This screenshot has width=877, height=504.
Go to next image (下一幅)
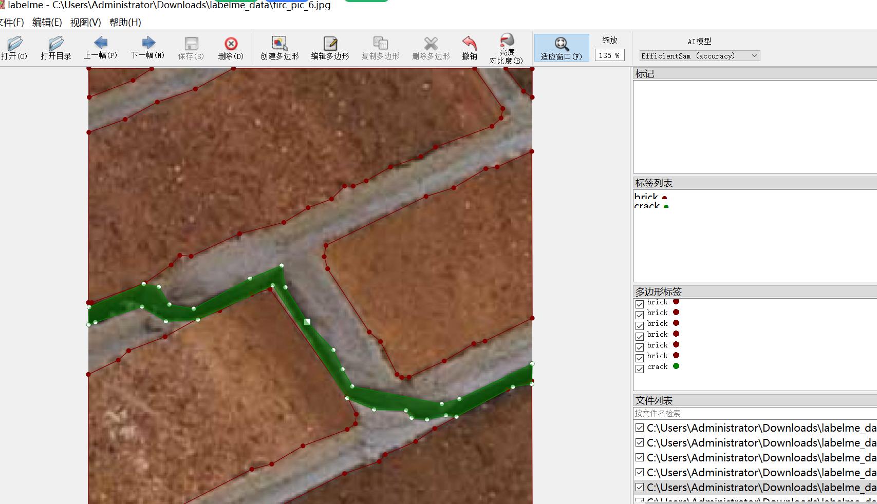148,43
